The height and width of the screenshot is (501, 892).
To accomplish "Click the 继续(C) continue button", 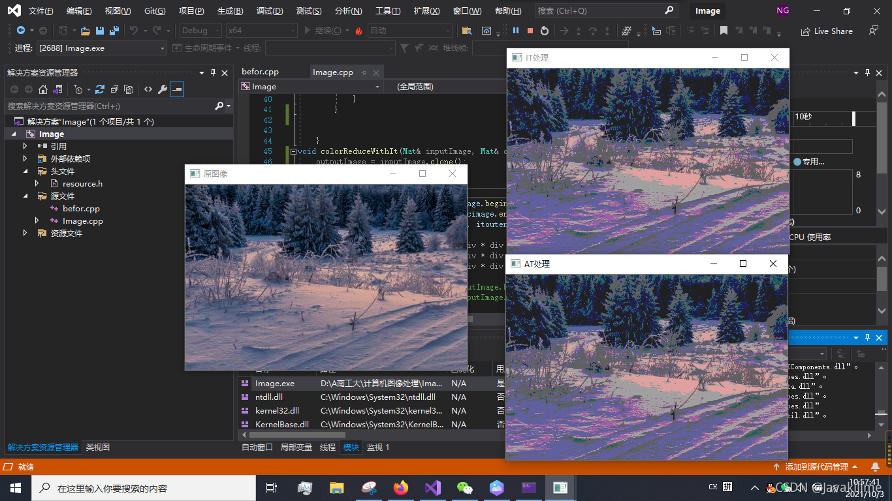I will pyautogui.click(x=322, y=31).
